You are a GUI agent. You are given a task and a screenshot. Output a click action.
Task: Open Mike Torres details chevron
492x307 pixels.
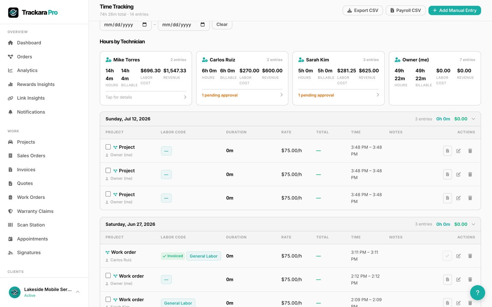point(185,97)
